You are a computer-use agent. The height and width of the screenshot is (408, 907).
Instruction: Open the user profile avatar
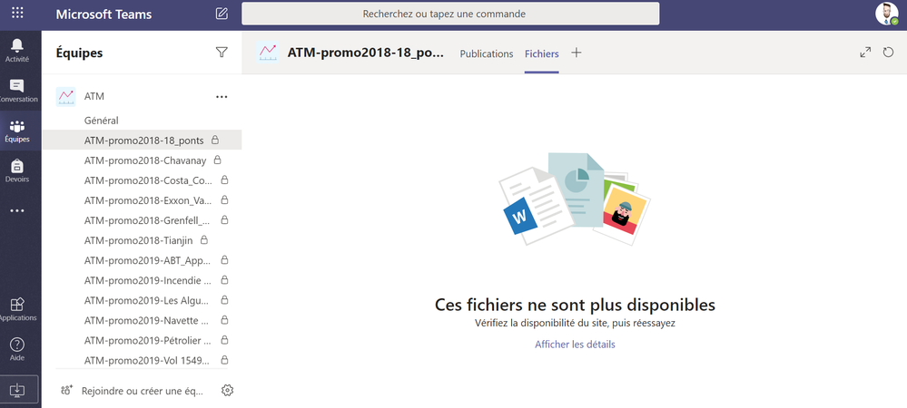[x=887, y=14]
